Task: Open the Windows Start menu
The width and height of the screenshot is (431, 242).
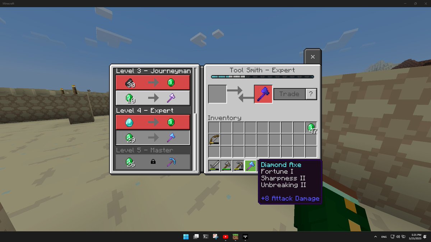Action: pyautogui.click(x=186, y=237)
